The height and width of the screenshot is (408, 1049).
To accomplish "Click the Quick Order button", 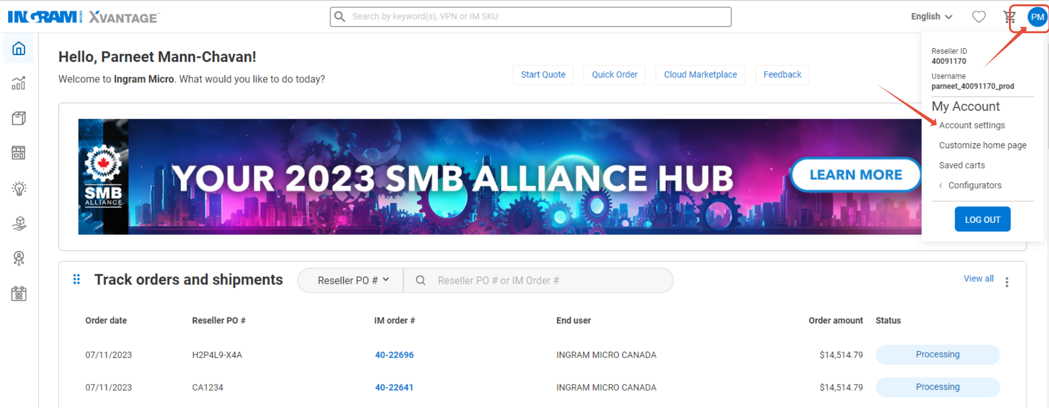I will click(614, 75).
